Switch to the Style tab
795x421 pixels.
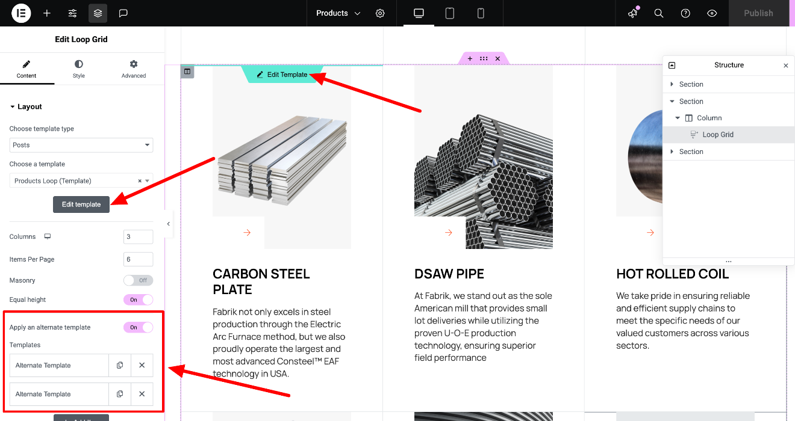[x=79, y=69]
